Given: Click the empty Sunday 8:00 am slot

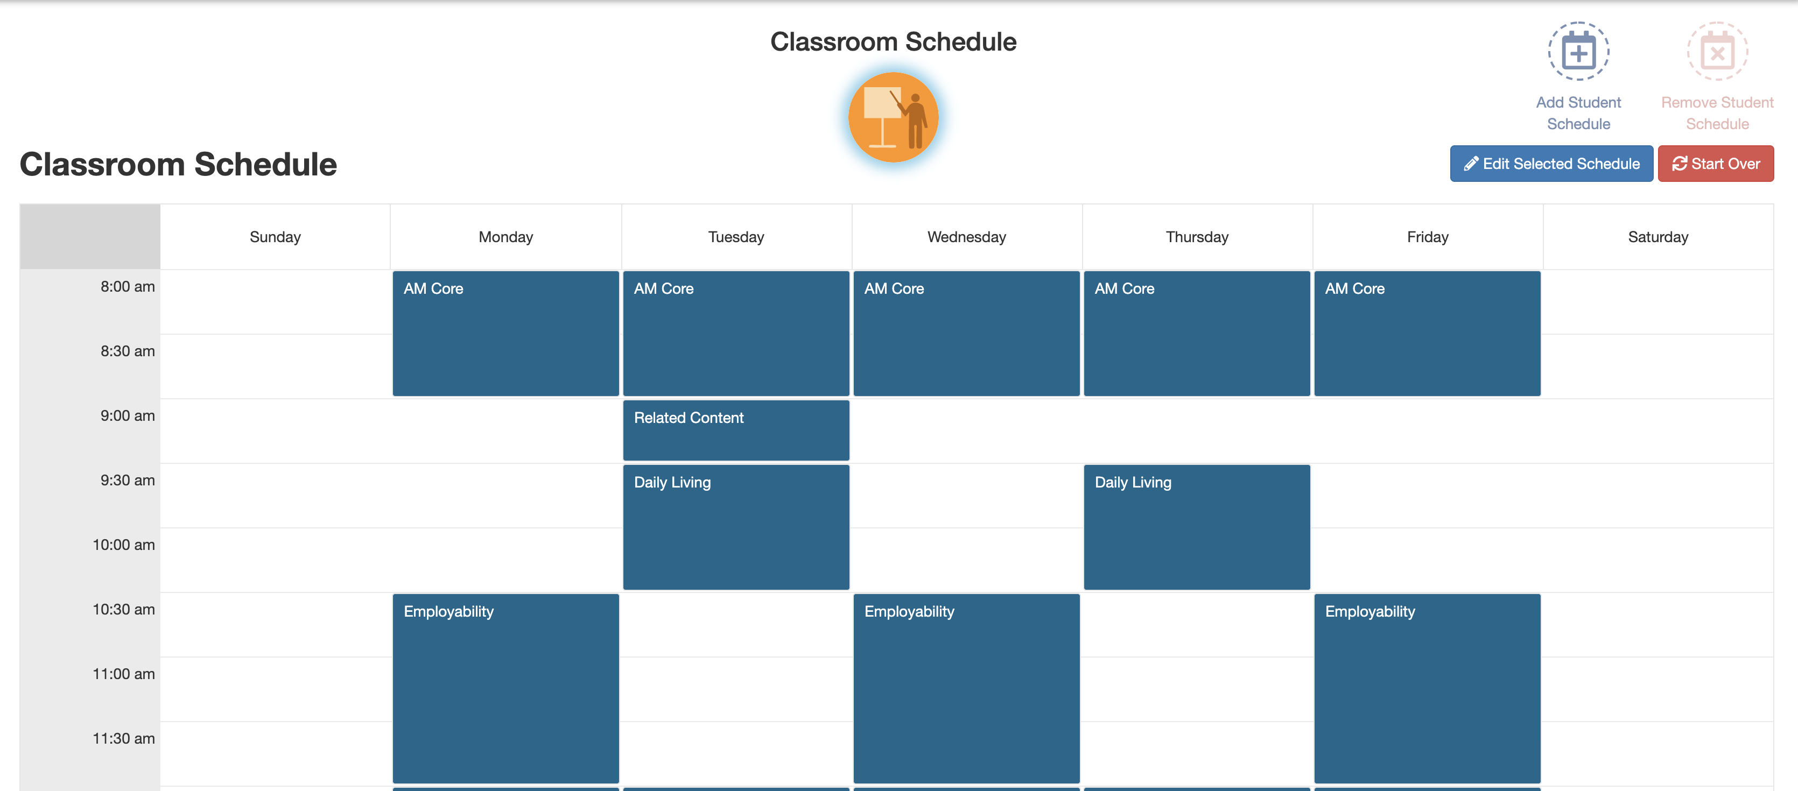Looking at the screenshot, I should pos(275,302).
